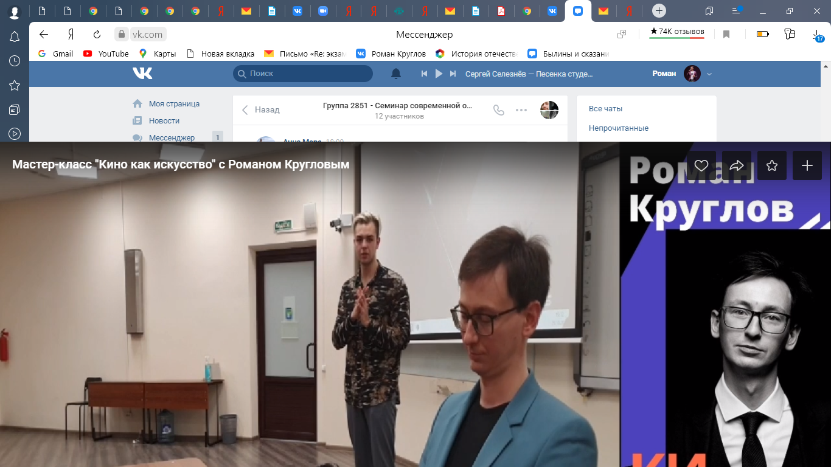Screen dimensions: 831x467
Task: Skip to next track in VK player
Action: [453, 74]
